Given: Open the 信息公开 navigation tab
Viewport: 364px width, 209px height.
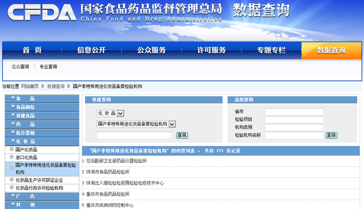Looking at the screenshot, I should (92, 50).
